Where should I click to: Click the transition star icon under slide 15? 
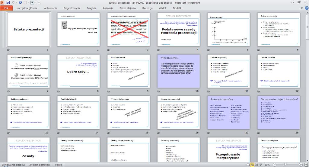tap(108, 133)
